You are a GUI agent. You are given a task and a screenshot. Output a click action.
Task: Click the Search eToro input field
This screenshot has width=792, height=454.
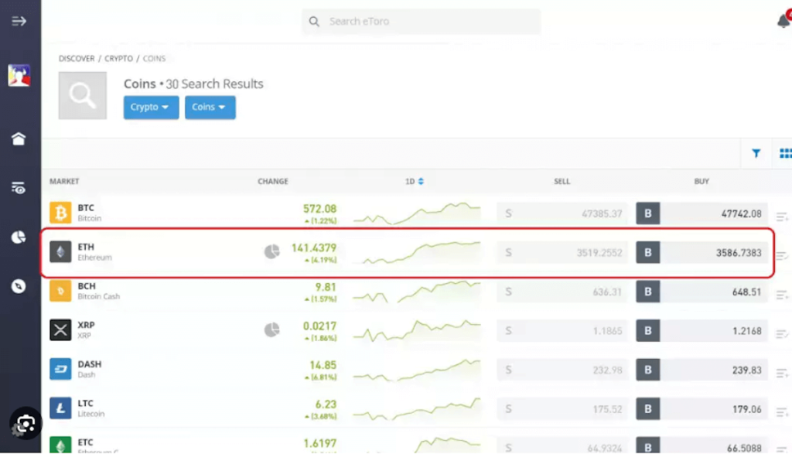tap(421, 21)
